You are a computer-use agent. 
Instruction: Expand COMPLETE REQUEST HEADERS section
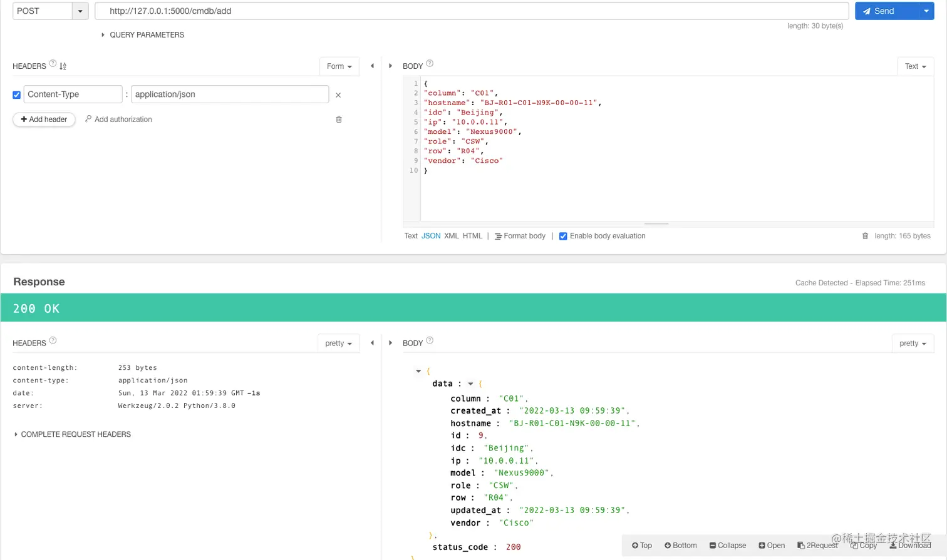[72, 434]
